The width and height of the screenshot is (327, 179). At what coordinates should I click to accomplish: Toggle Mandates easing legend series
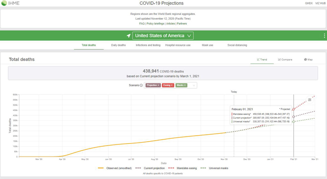pos(183,168)
